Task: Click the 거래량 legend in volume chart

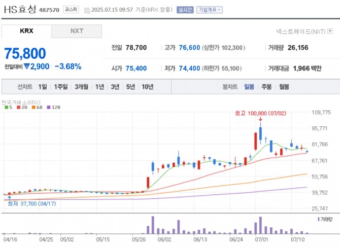Action: point(325,220)
